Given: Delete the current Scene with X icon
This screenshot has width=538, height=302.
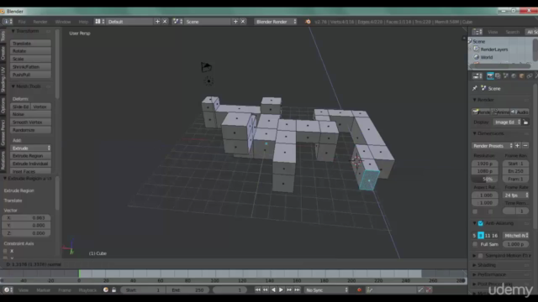Looking at the screenshot, I should [243, 22].
